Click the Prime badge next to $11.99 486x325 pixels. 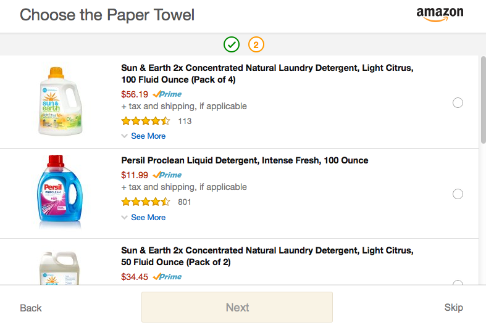167,175
